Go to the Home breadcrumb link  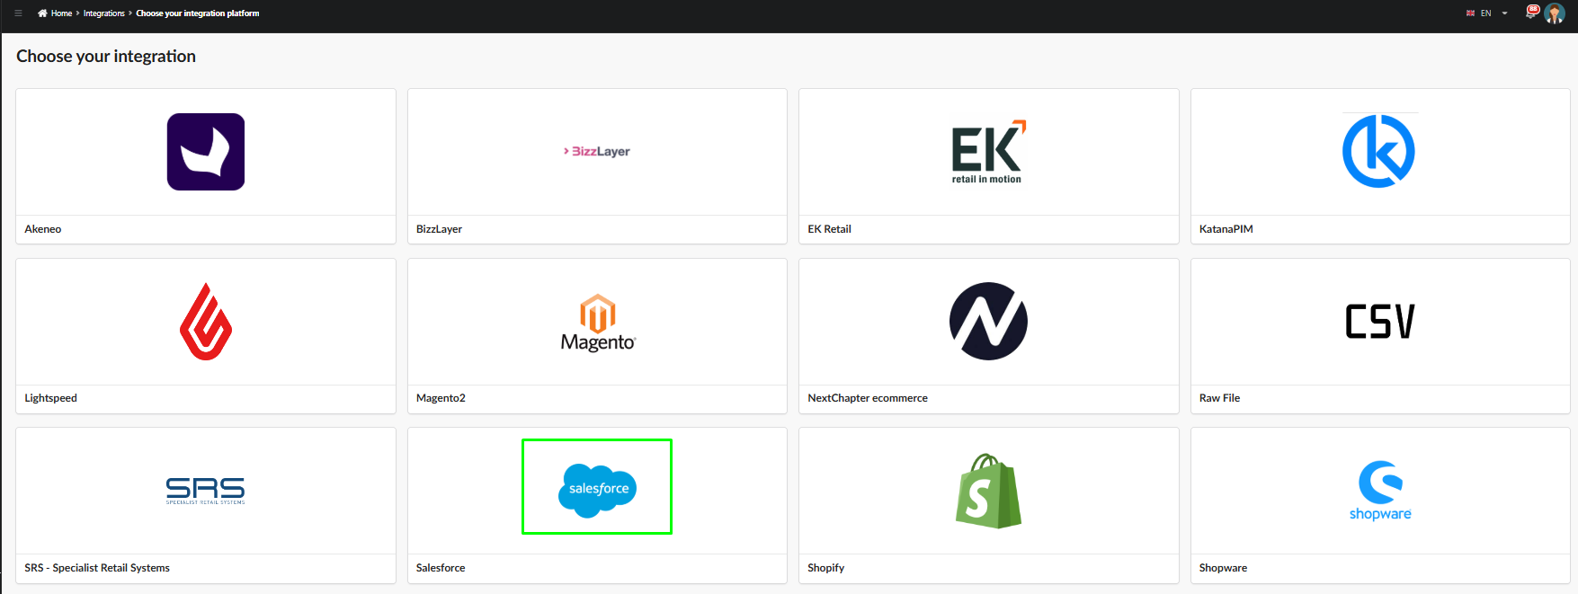61,13
